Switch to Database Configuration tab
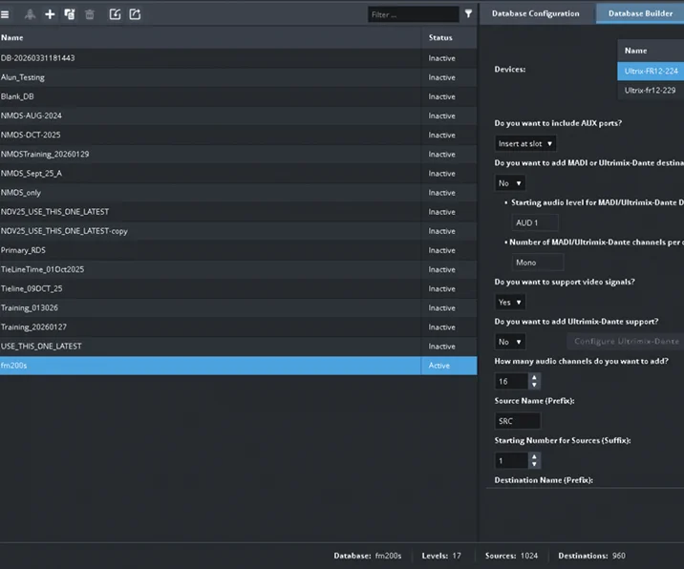 pyautogui.click(x=536, y=13)
